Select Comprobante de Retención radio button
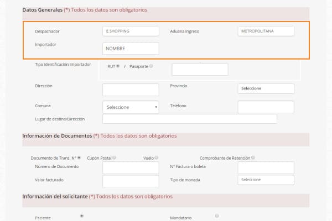332x221 pixels. 253,157
